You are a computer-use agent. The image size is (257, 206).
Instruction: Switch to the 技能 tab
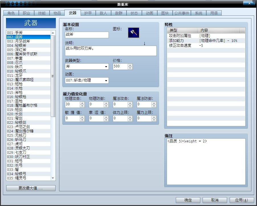[42, 13]
